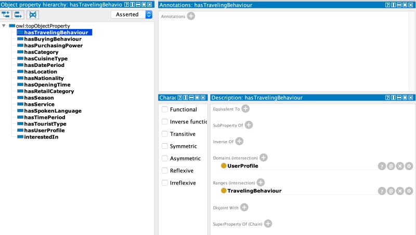Viewport: 416px width, 235px height.
Task: Split Object property hierarchy panel vertically
Action: click(x=132, y=5)
